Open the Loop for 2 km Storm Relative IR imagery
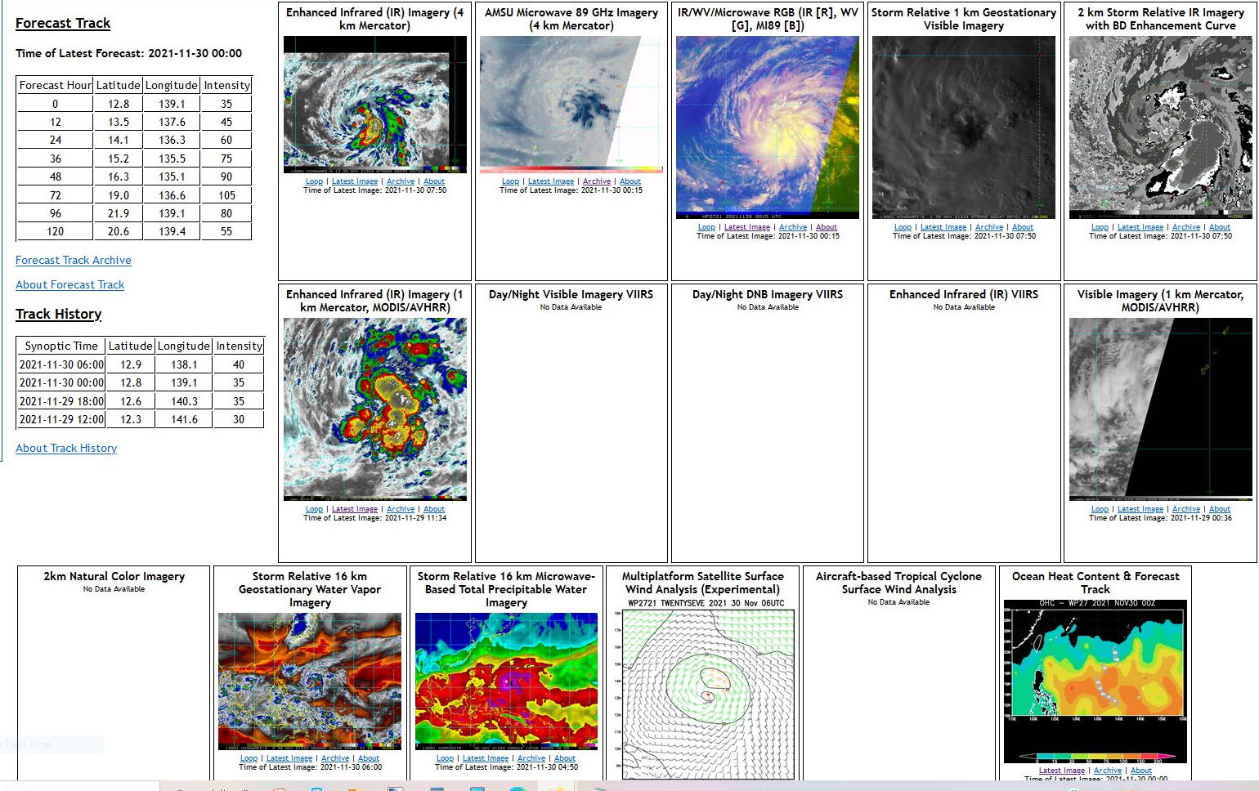The height and width of the screenshot is (791, 1259). pyautogui.click(x=1100, y=226)
